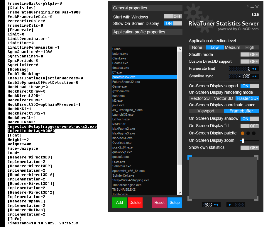Choose Vector 3D rendering mode

[x=224, y=98]
